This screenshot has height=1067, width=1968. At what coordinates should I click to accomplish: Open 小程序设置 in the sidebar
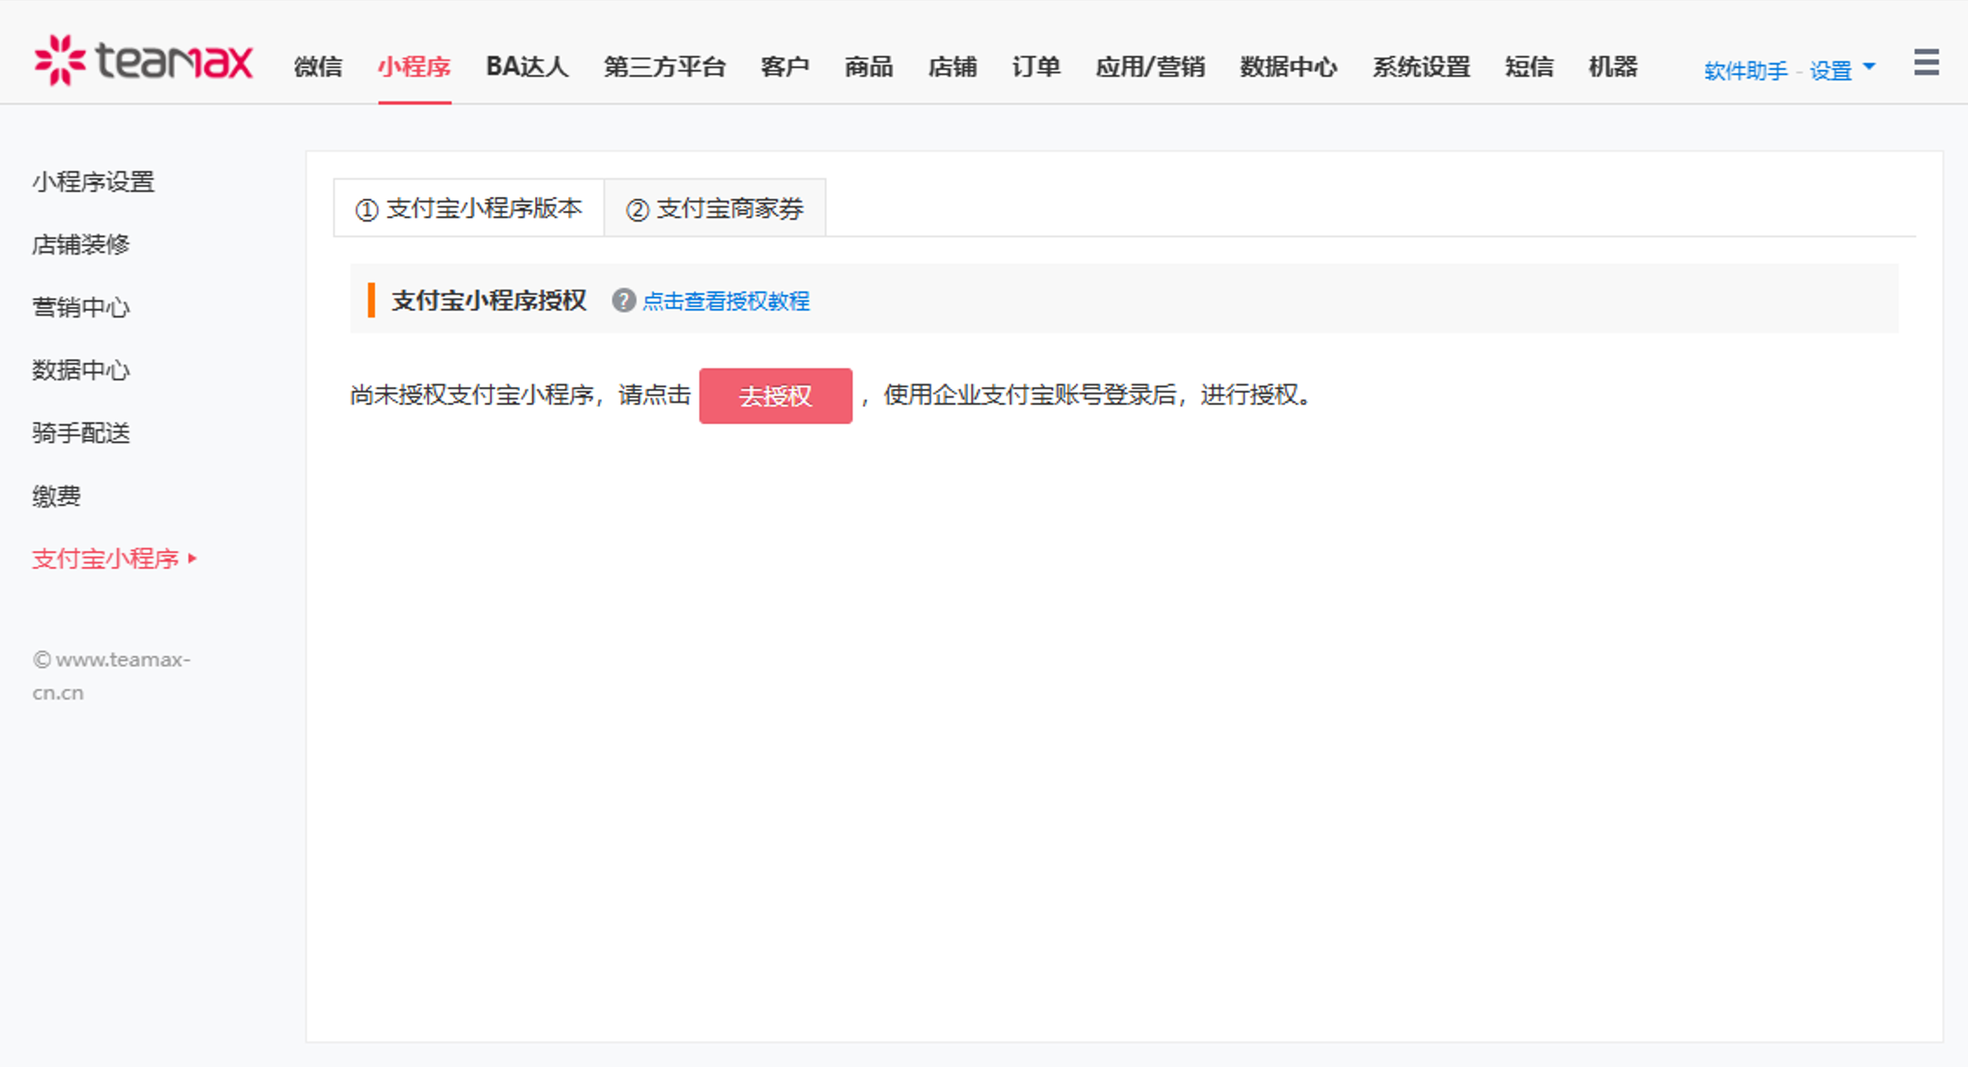click(93, 181)
